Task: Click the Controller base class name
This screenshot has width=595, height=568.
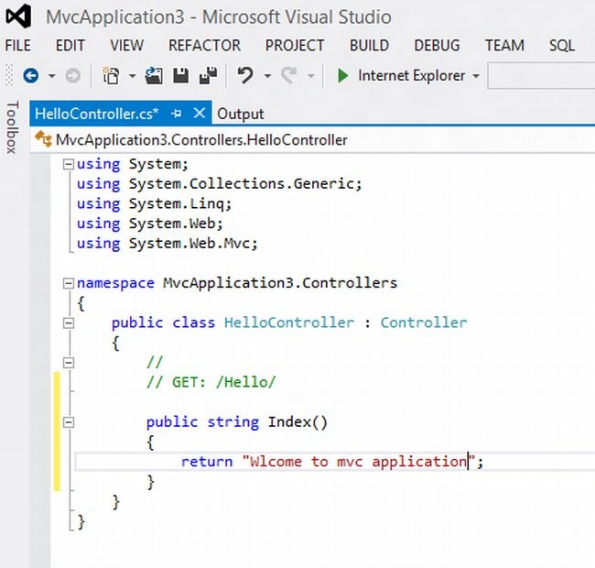Action: [x=424, y=322]
